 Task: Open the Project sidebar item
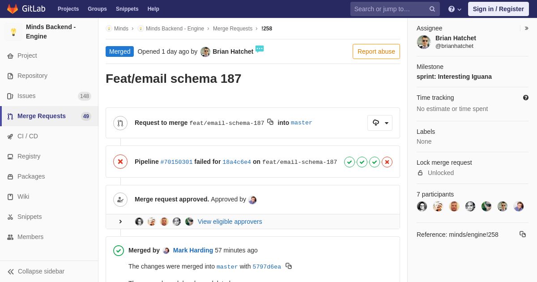click(49, 56)
